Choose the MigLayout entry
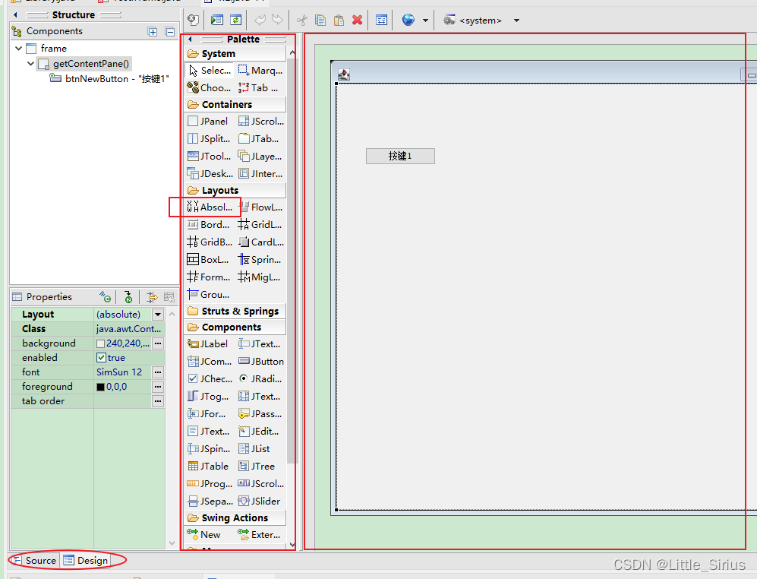Screen dimensions: 757x579 pos(260,277)
